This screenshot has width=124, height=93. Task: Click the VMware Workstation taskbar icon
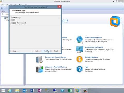77,91
